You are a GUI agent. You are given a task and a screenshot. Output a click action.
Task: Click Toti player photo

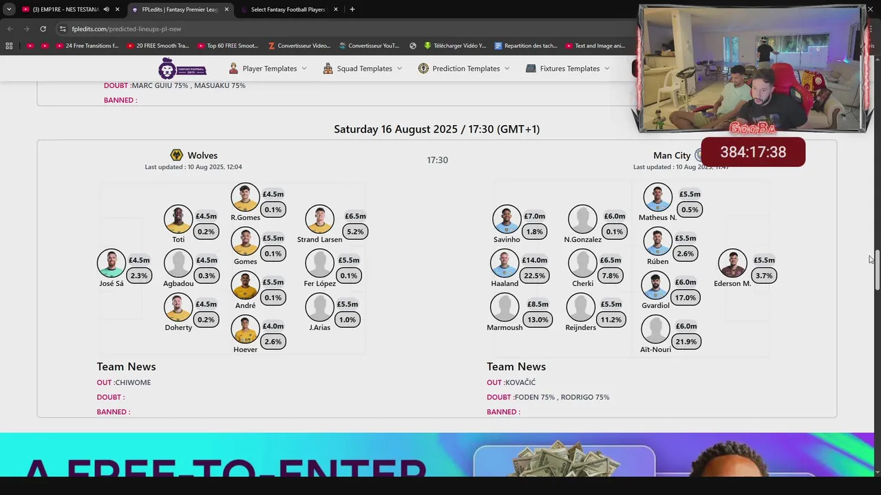click(x=178, y=219)
